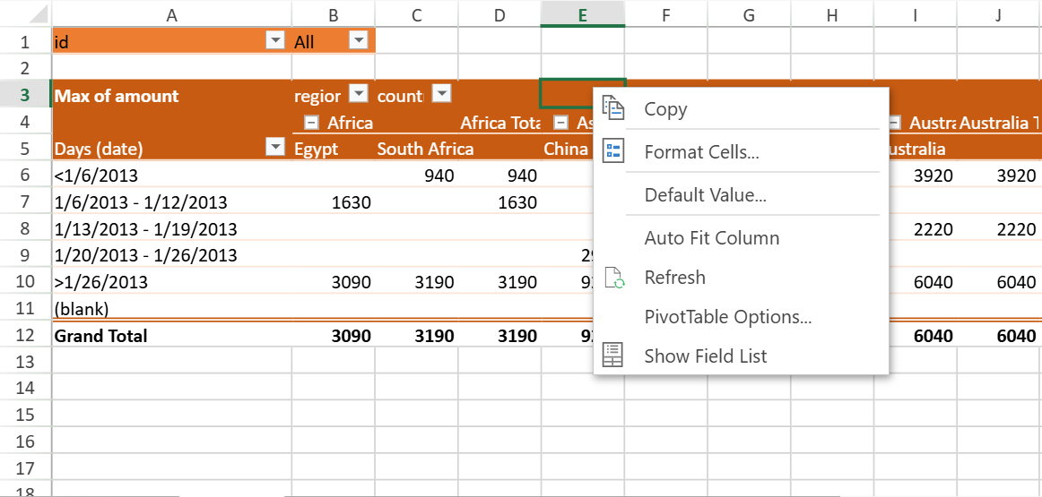Open the Days (date) row filter dropdown
Viewport: 1042px width, 497px height.
274,149
